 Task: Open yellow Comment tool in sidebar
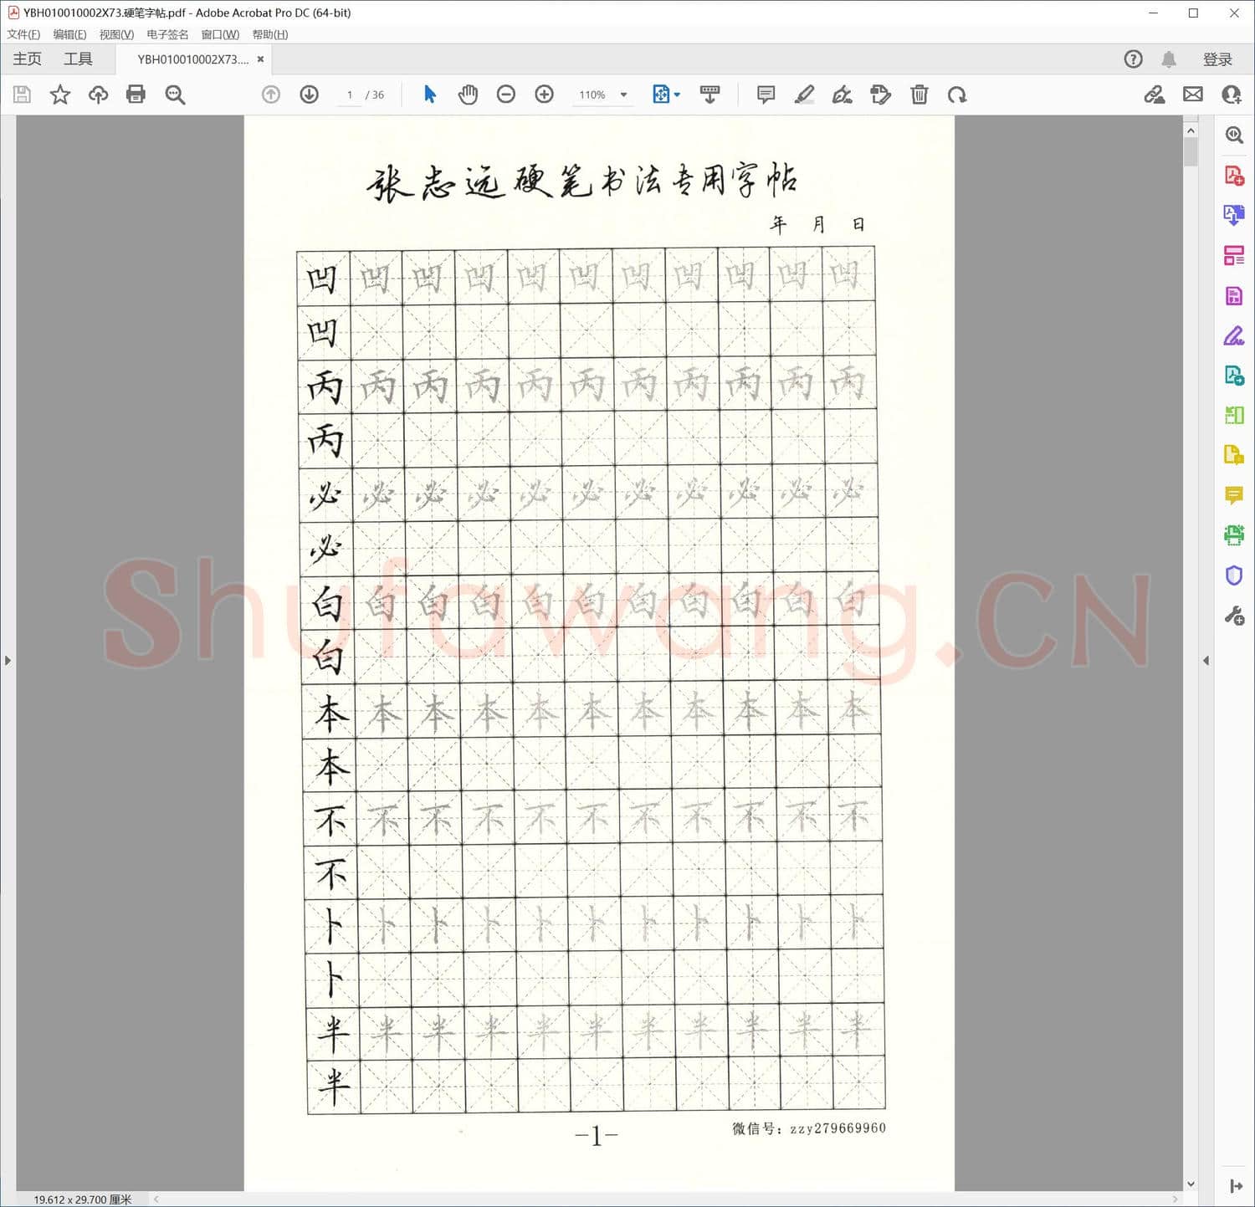[x=1234, y=495]
